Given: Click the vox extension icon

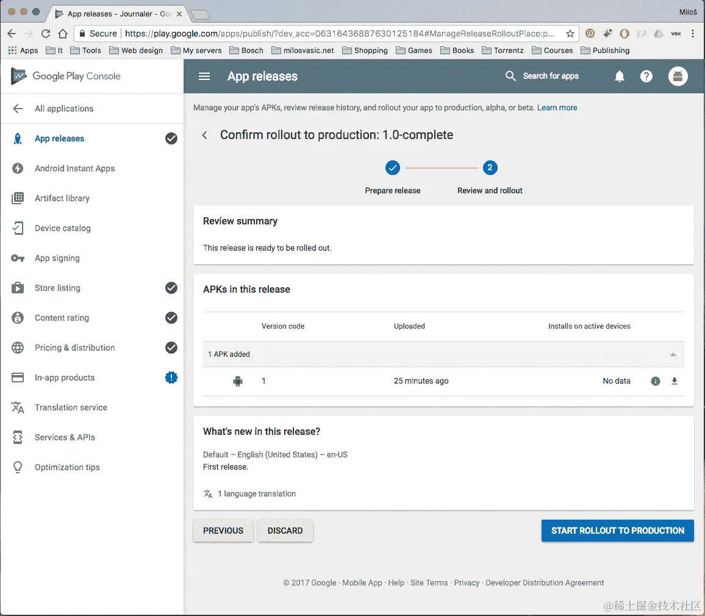Looking at the screenshot, I should tap(676, 34).
